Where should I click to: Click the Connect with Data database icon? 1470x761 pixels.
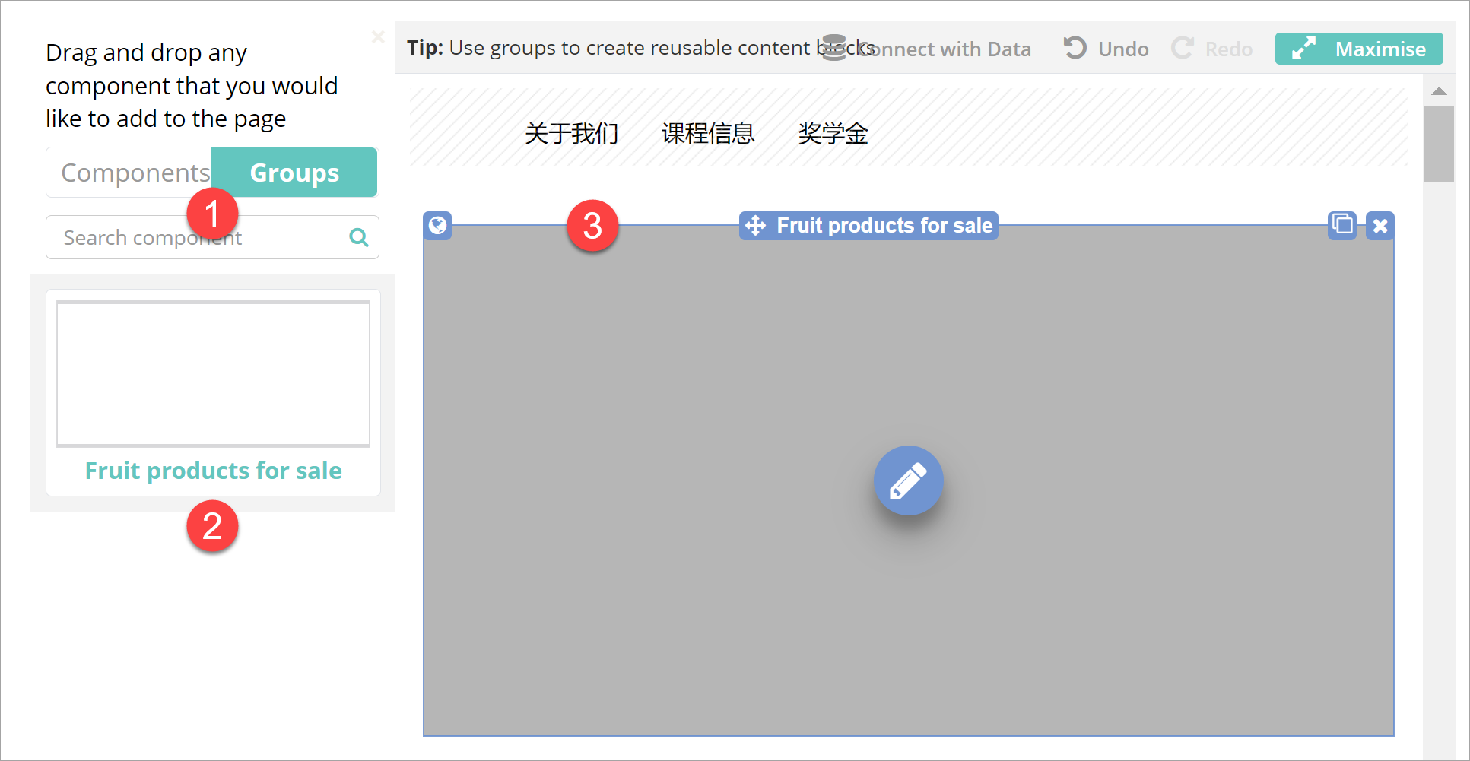click(x=834, y=48)
